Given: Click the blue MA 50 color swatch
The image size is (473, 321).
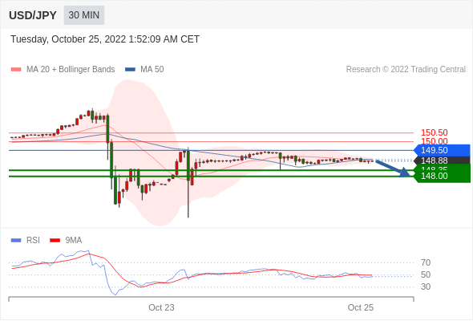Looking at the screenshot, I should click(x=130, y=70).
